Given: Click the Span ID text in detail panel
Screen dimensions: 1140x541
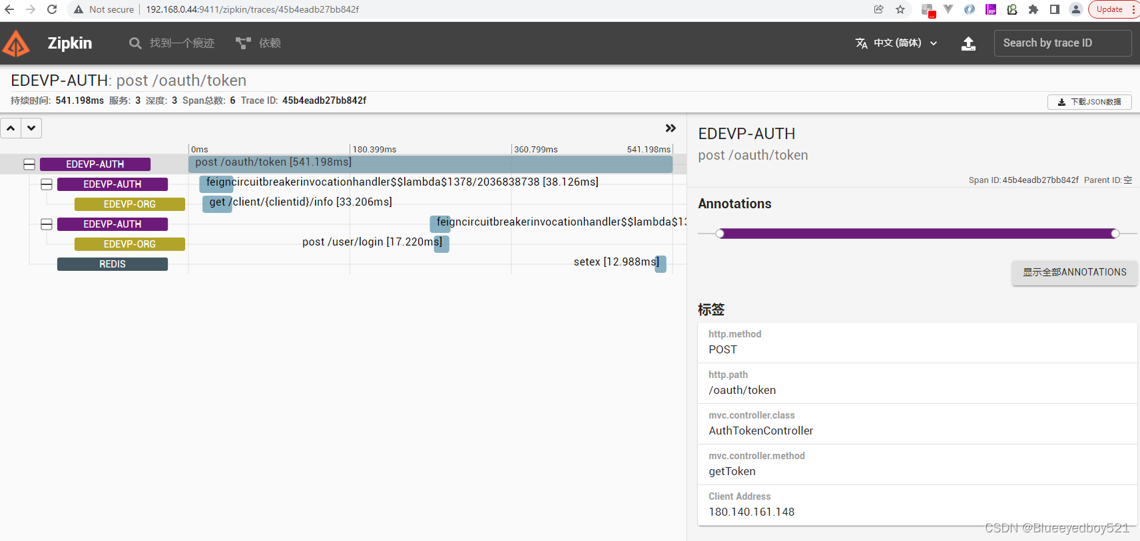Looking at the screenshot, I should pos(1023,180).
